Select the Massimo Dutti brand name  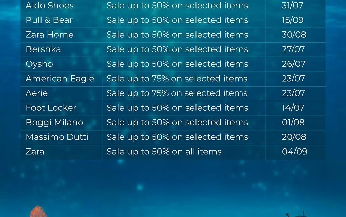57,137
